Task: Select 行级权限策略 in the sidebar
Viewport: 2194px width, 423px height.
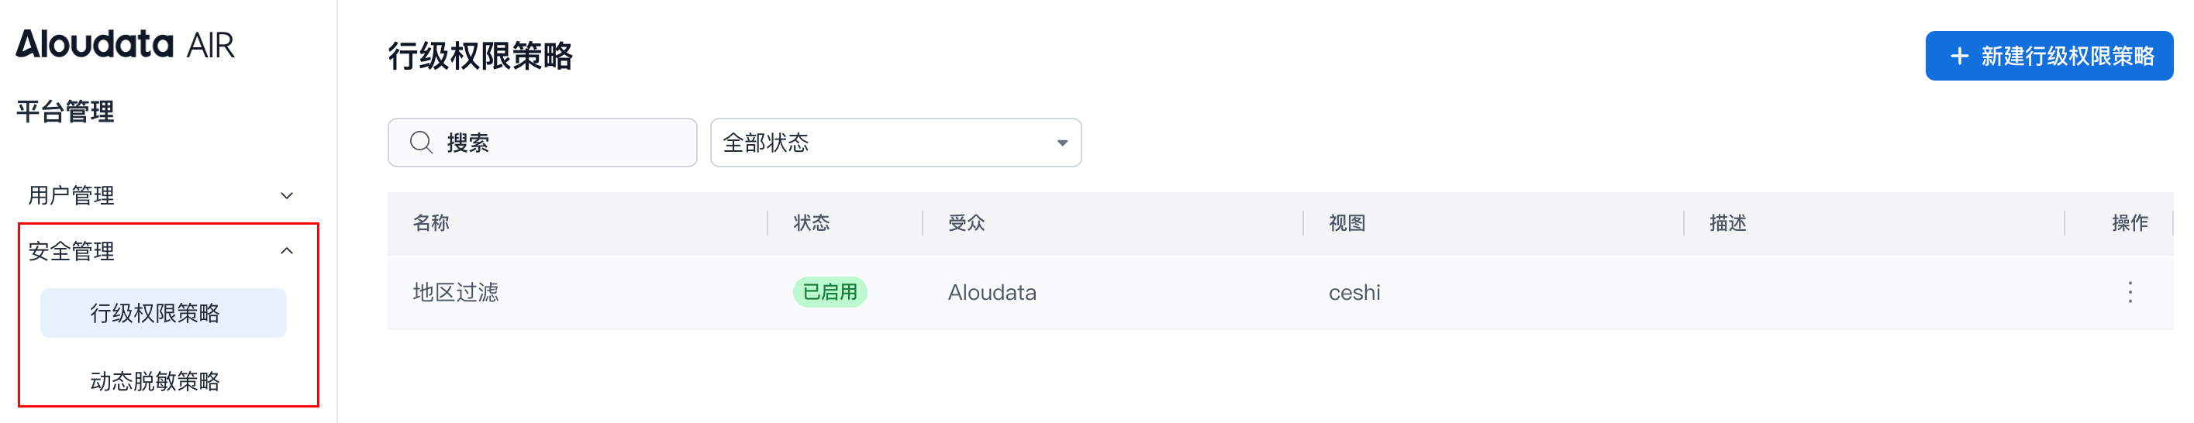Action: 155,313
